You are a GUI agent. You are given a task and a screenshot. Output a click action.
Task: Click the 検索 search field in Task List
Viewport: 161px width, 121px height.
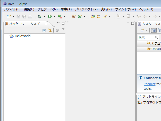pyautogui.click(x=148, y=38)
